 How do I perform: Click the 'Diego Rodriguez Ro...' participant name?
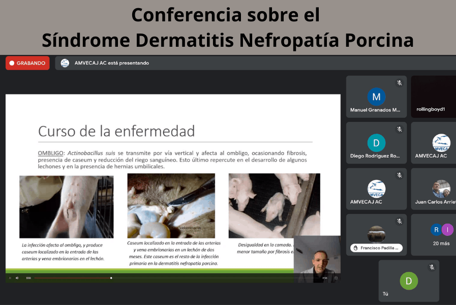click(x=375, y=156)
